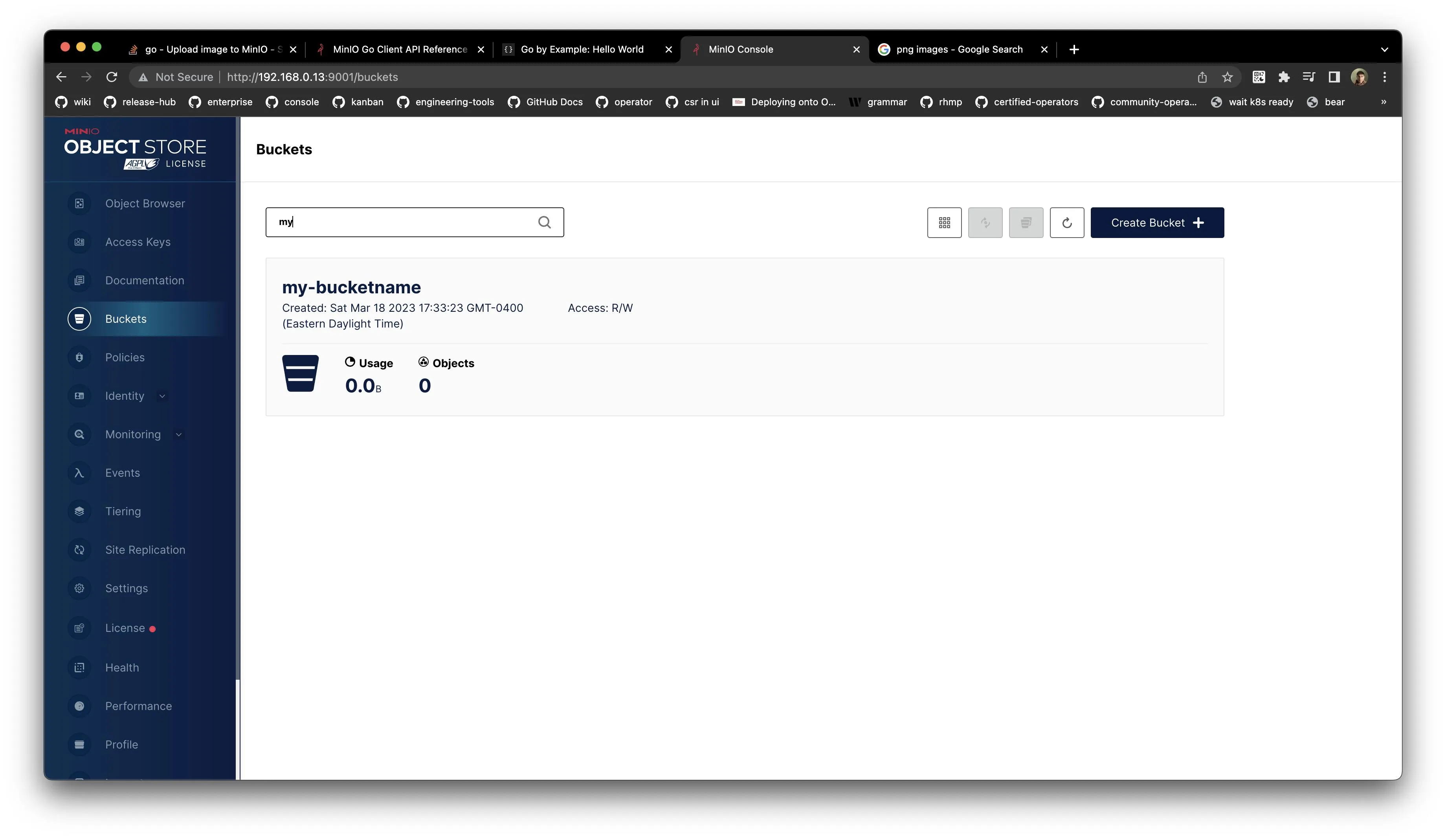Open Site Replication page
1446x838 pixels.
145,549
